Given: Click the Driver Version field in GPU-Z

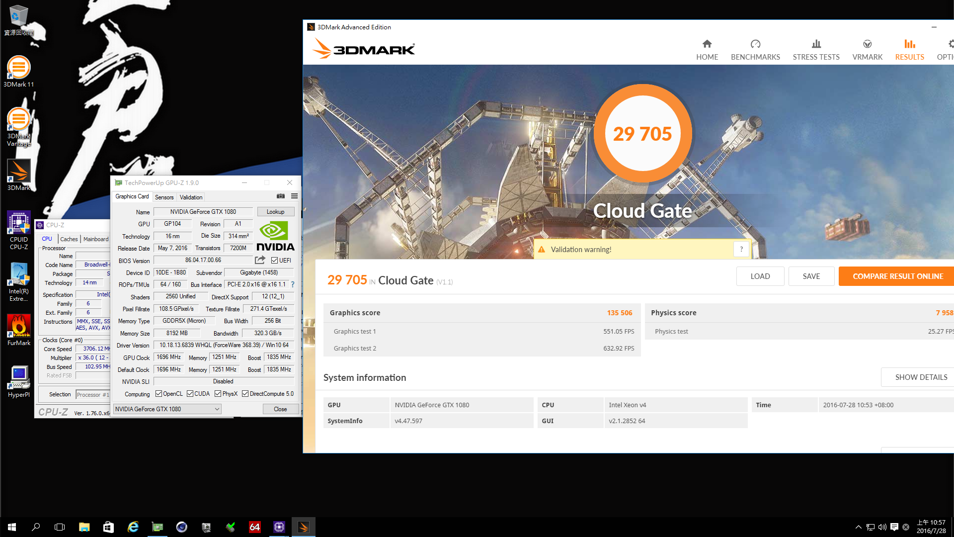Looking at the screenshot, I should coord(224,345).
